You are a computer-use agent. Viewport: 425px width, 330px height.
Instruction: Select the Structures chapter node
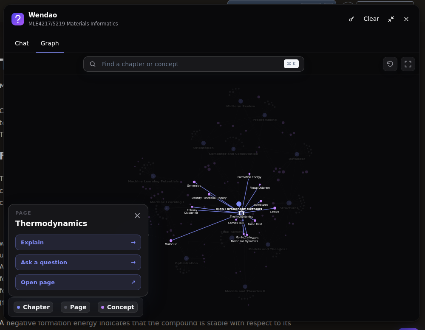pyautogui.click(x=289, y=203)
